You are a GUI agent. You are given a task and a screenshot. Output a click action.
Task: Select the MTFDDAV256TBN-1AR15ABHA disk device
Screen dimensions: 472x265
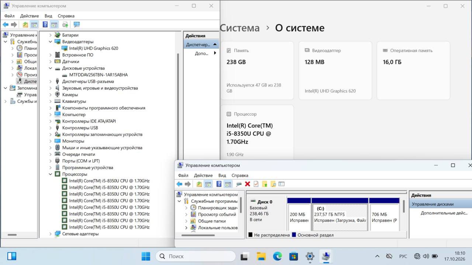98,75
